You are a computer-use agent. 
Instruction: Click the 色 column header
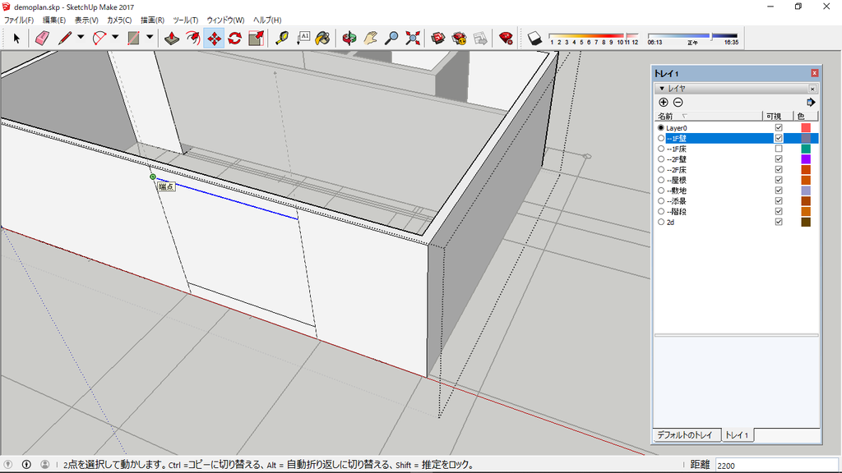[806, 117]
